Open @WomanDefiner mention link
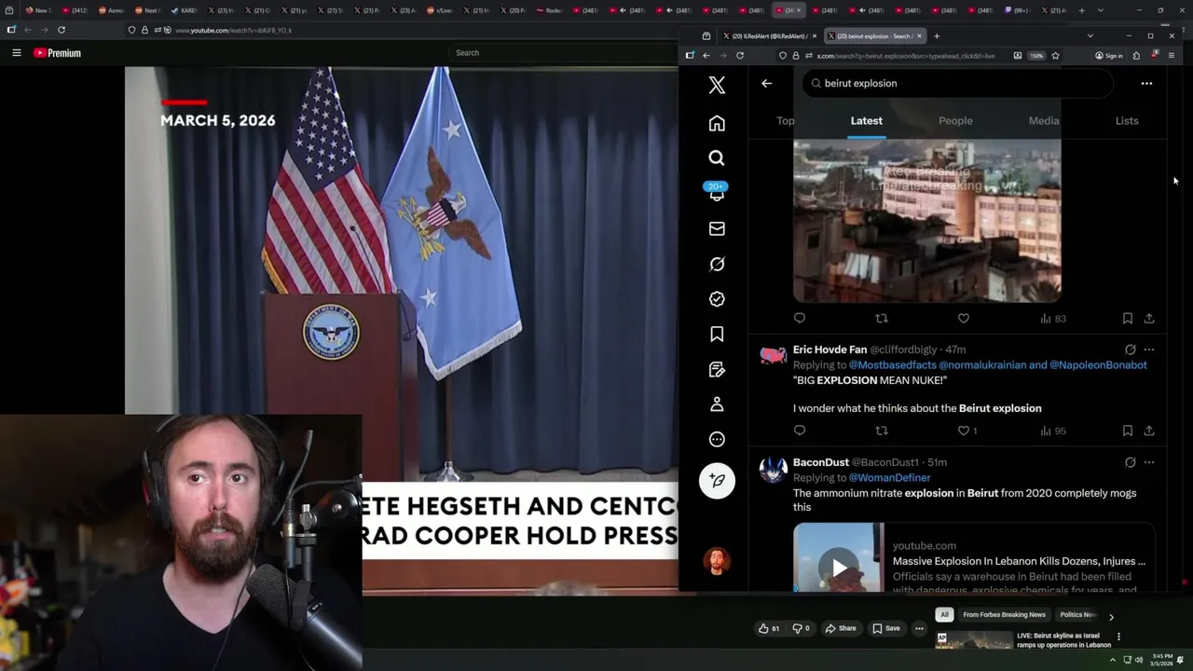 tap(889, 478)
